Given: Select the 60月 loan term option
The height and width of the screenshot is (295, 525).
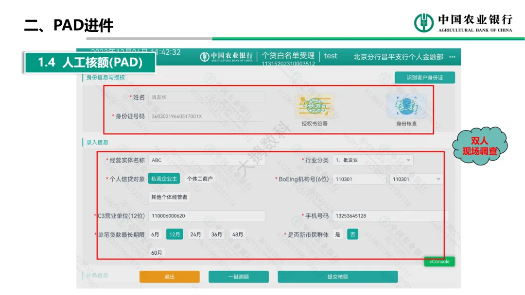Looking at the screenshot, I should [157, 252].
